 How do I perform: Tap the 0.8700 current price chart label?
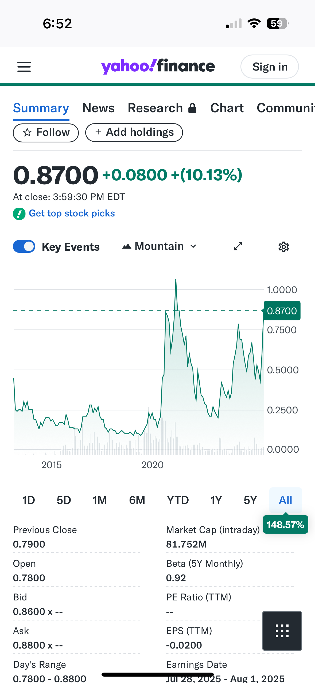pyautogui.click(x=282, y=311)
